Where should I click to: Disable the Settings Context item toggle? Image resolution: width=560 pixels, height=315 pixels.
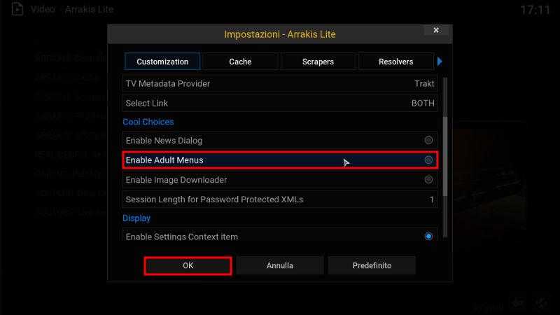click(x=428, y=237)
